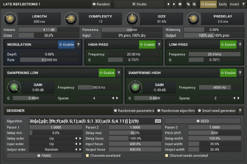Click the Dampening High gain knob

click(x=134, y=87)
